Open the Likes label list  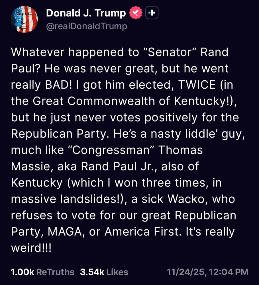(x=117, y=272)
